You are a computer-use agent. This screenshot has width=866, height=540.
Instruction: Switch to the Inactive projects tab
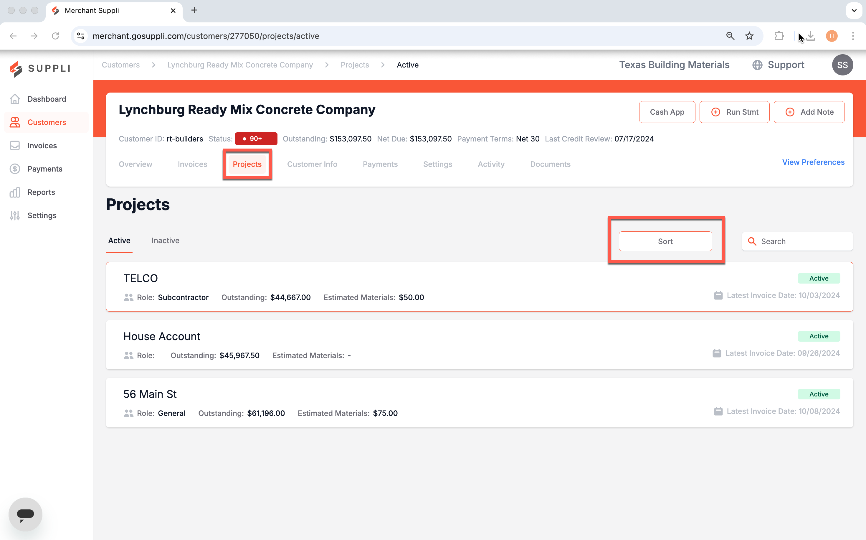coord(165,241)
